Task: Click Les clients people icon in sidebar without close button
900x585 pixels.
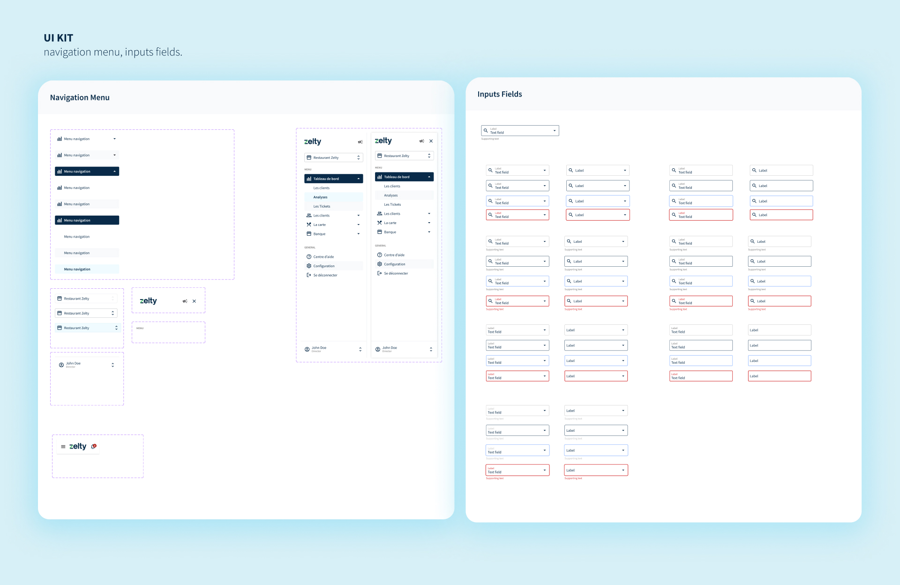Action: coord(309,216)
